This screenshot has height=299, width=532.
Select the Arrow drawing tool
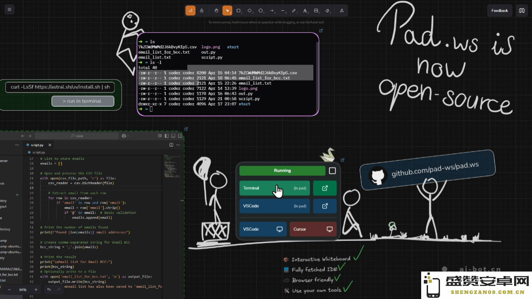[272, 10]
